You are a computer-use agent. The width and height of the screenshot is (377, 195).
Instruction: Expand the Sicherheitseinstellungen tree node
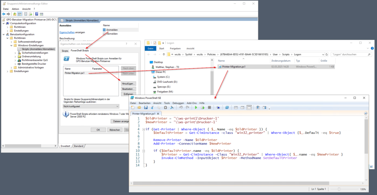[15, 53]
